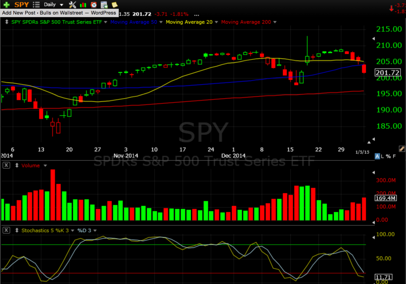The width and height of the screenshot is (406, 284).
Task: Click the Moving Average 200 legend label
Action: (x=246, y=22)
